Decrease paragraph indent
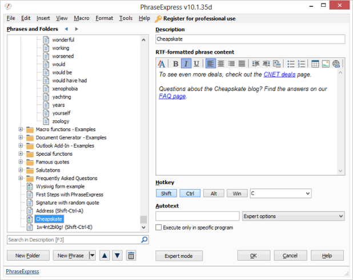Viewport: 353px width, 280px height. coord(255,64)
